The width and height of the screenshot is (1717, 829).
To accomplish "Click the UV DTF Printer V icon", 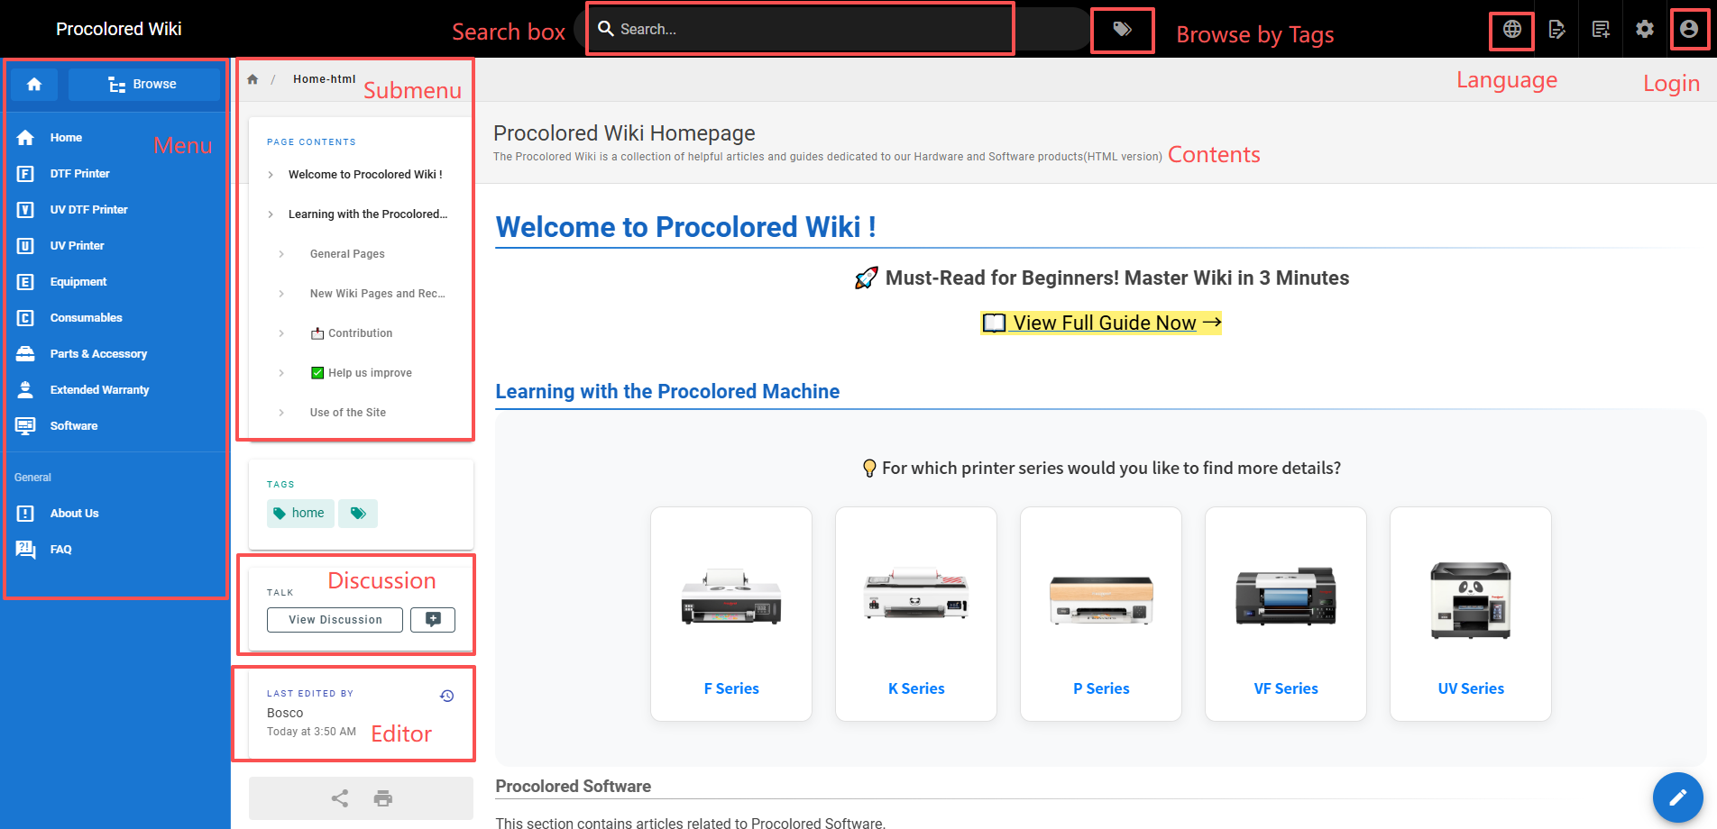I will [25, 209].
